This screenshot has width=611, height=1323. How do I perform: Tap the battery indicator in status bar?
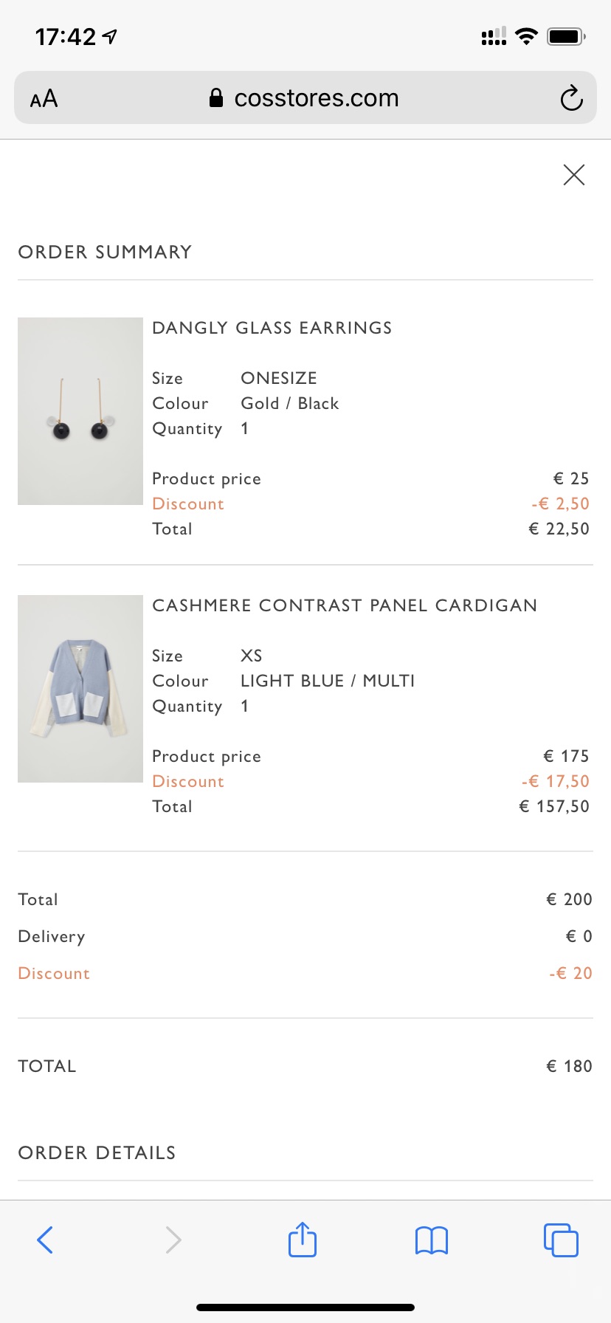(x=566, y=36)
